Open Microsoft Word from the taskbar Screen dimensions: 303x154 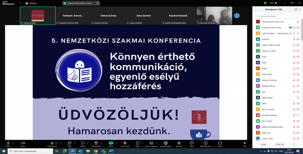tap(111, 151)
